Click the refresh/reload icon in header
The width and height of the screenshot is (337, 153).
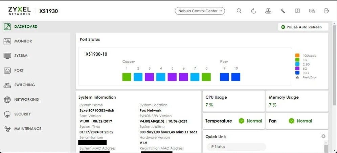254,11
